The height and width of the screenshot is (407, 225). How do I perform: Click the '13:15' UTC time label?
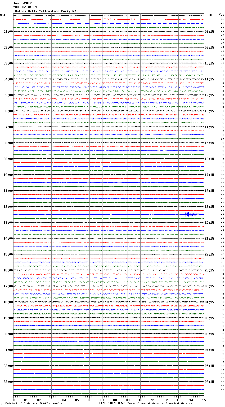[x=209, y=111]
